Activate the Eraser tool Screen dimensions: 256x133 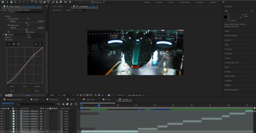(61, 2)
